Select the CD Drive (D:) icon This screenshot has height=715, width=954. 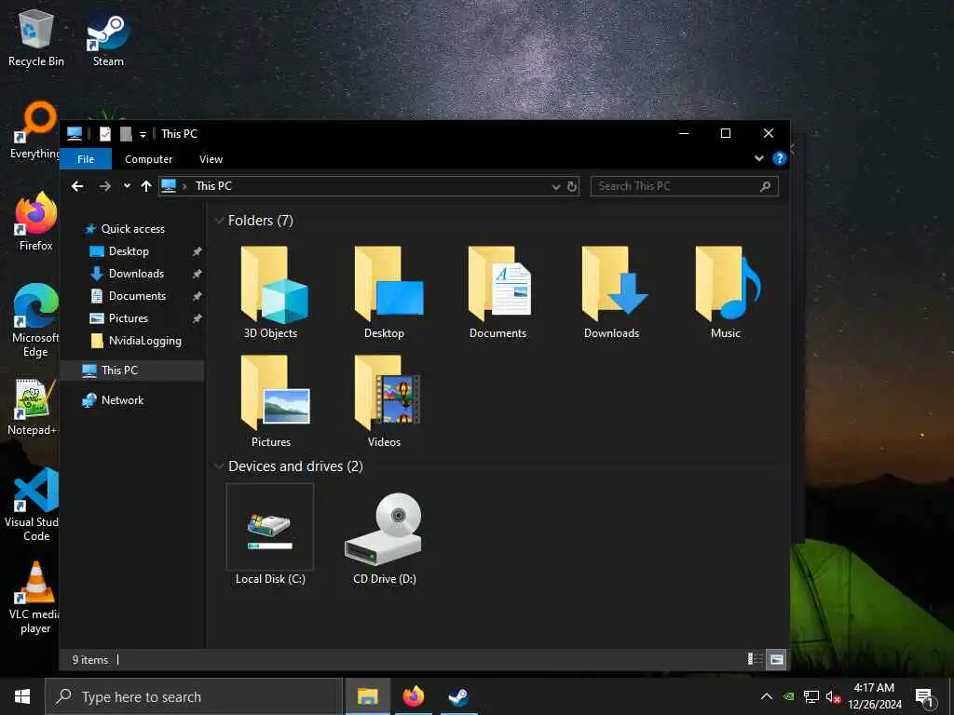click(x=385, y=538)
